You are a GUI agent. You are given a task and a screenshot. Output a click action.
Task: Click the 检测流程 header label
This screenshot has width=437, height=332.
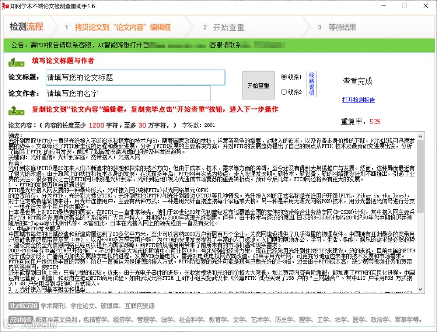click(x=26, y=26)
